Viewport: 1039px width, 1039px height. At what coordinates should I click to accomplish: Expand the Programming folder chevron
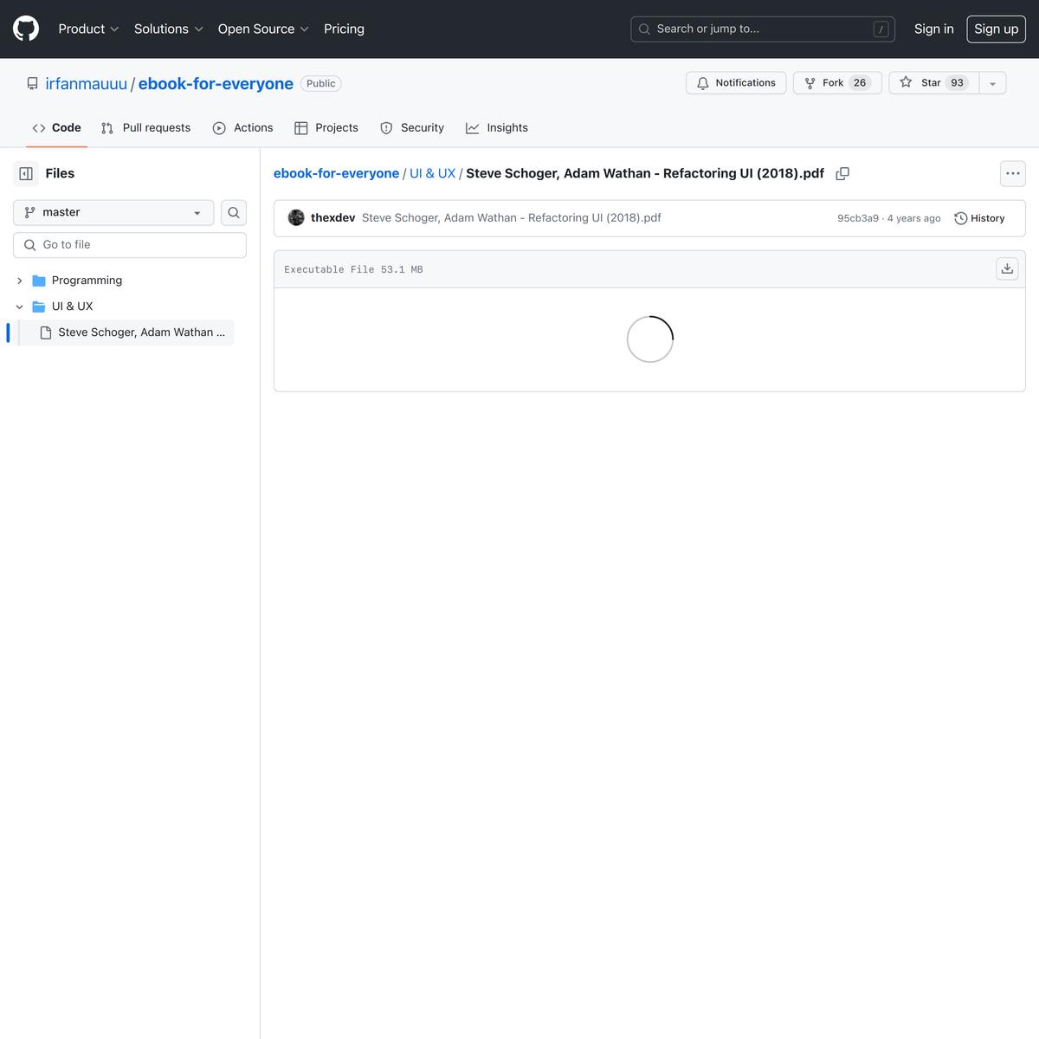(x=19, y=281)
